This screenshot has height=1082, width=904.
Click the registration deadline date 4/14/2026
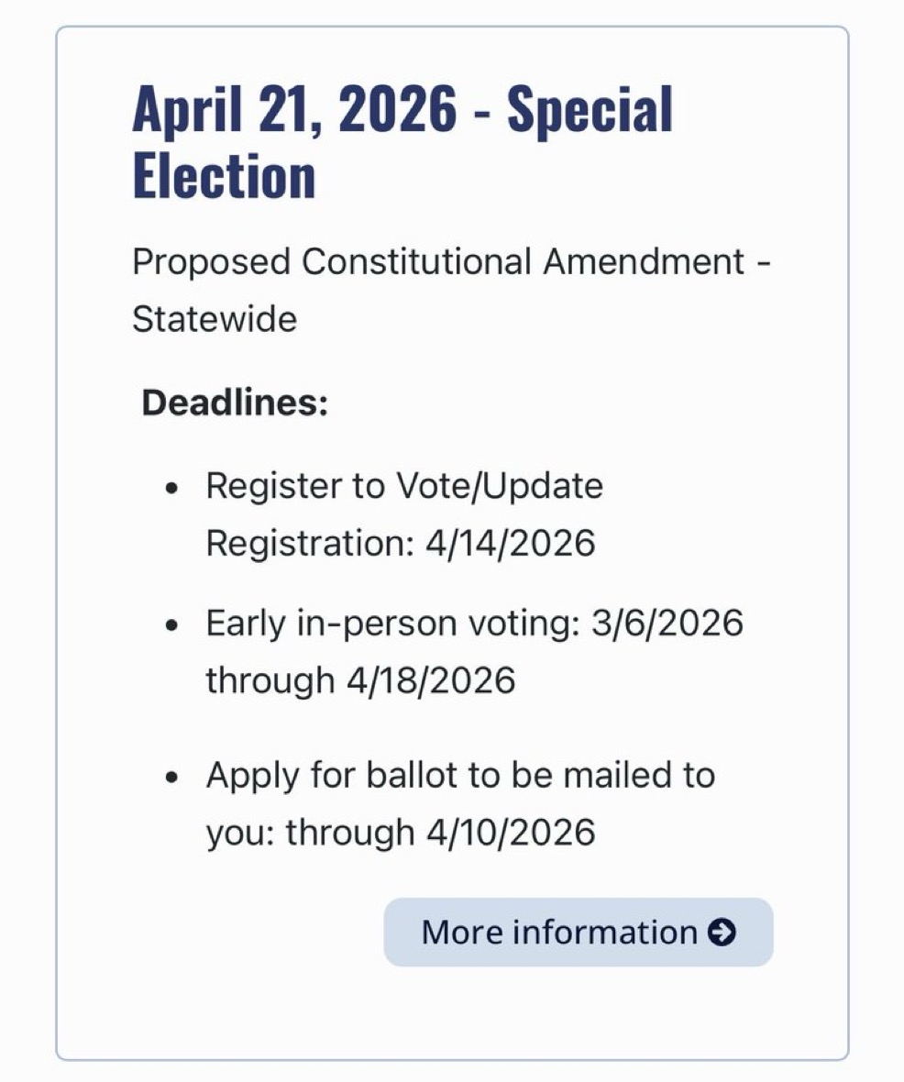click(510, 543)
